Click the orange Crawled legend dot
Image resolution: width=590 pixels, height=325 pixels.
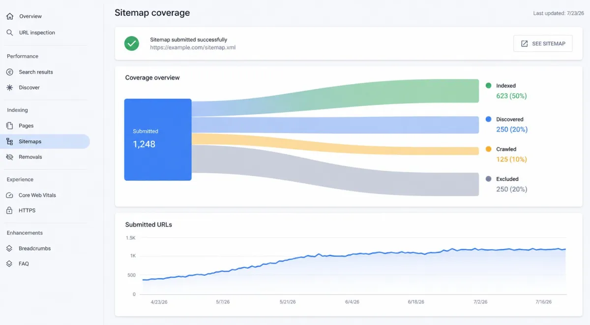pyautogui.click(x=488, y=149)
